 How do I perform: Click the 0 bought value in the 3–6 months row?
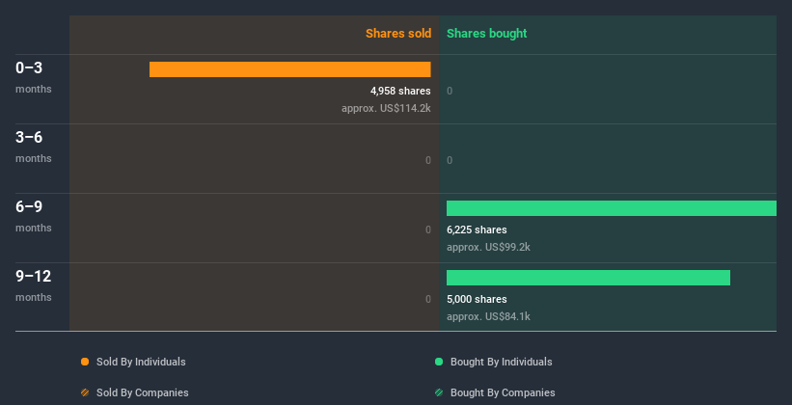(450, 161)
